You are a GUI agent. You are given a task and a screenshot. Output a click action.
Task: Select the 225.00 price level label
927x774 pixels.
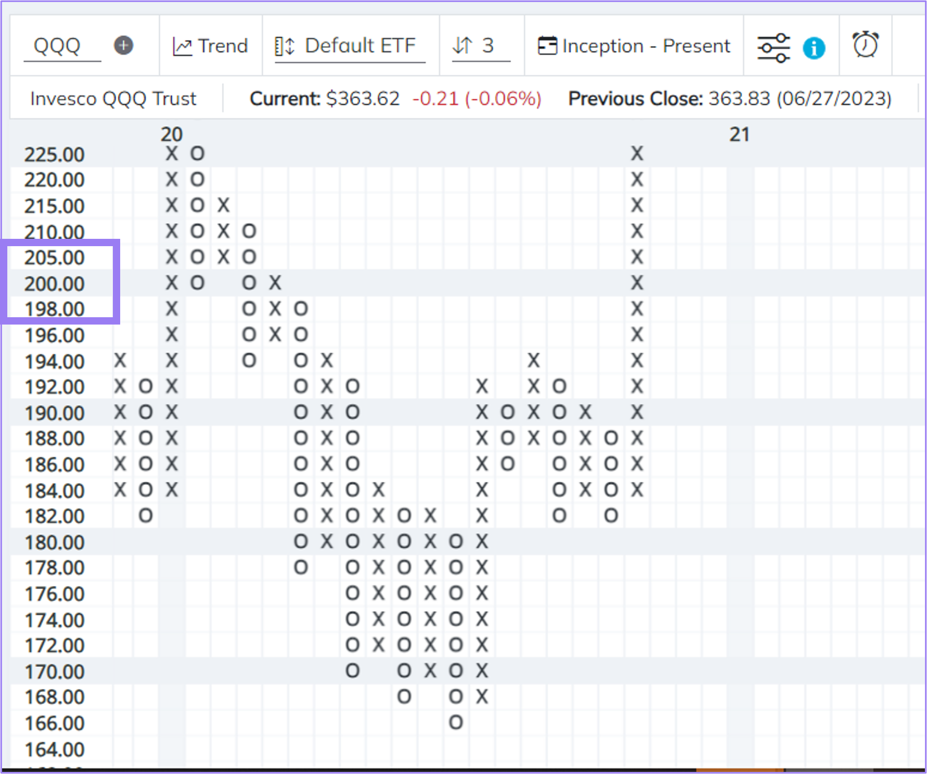[54, 155]
